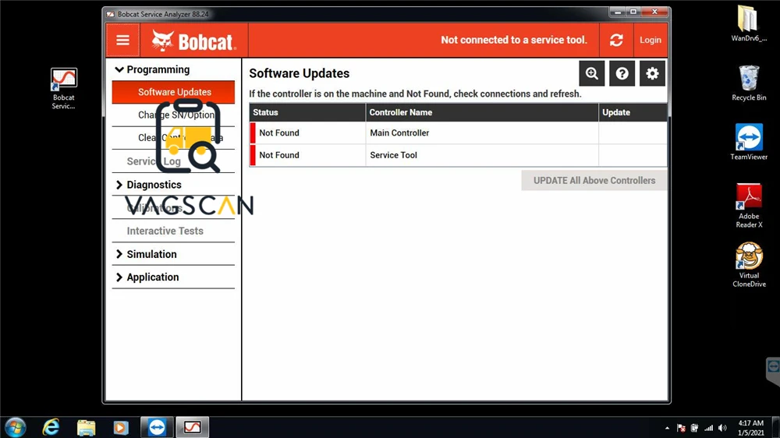
Task: Launch TeamViewer from desktop shortcut
Action: (749, 142)
